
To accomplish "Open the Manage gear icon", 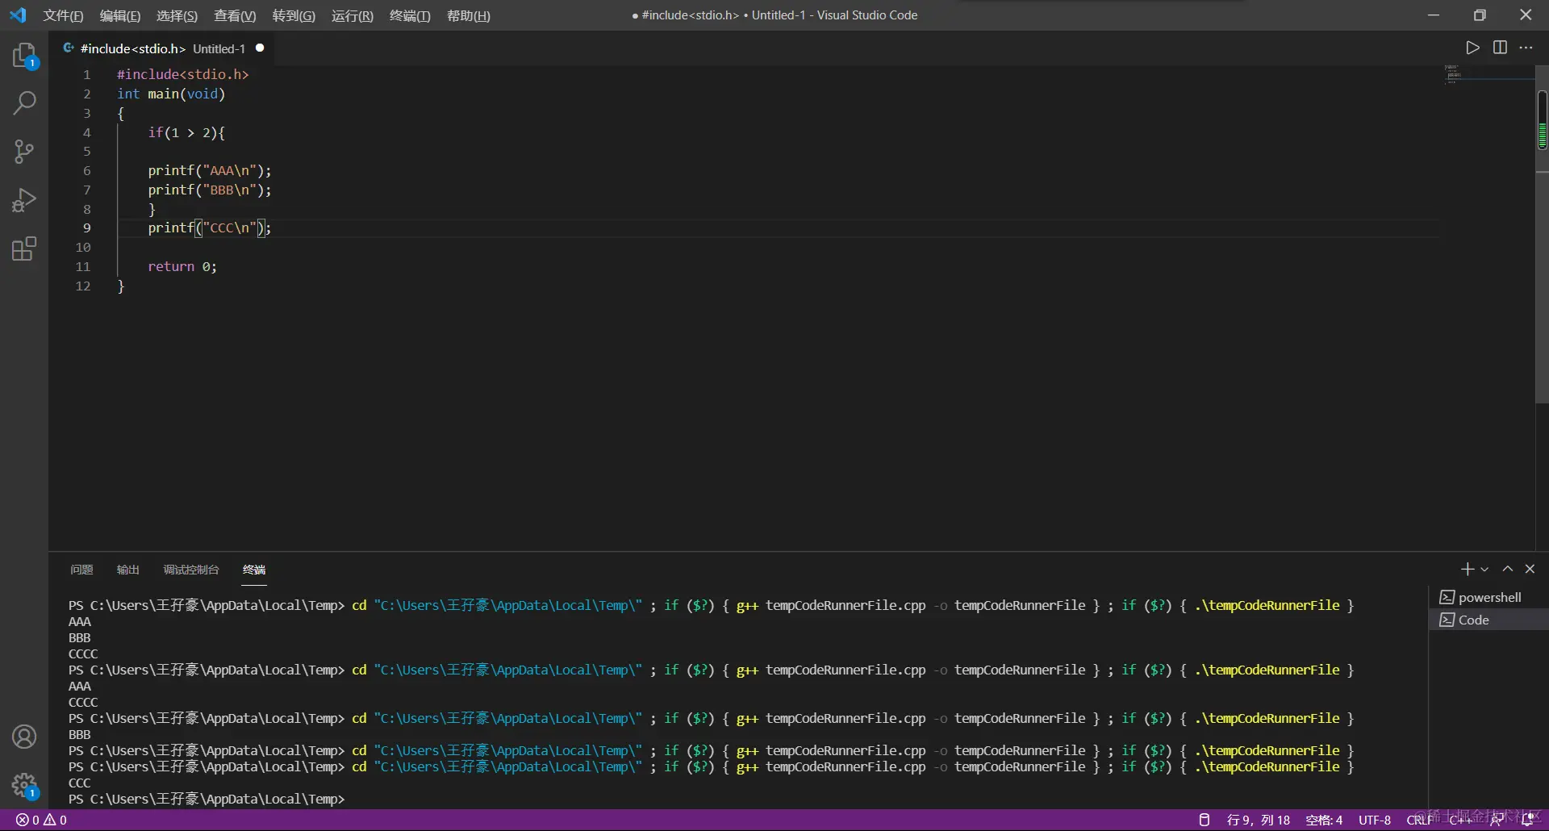I will [24, 785].
